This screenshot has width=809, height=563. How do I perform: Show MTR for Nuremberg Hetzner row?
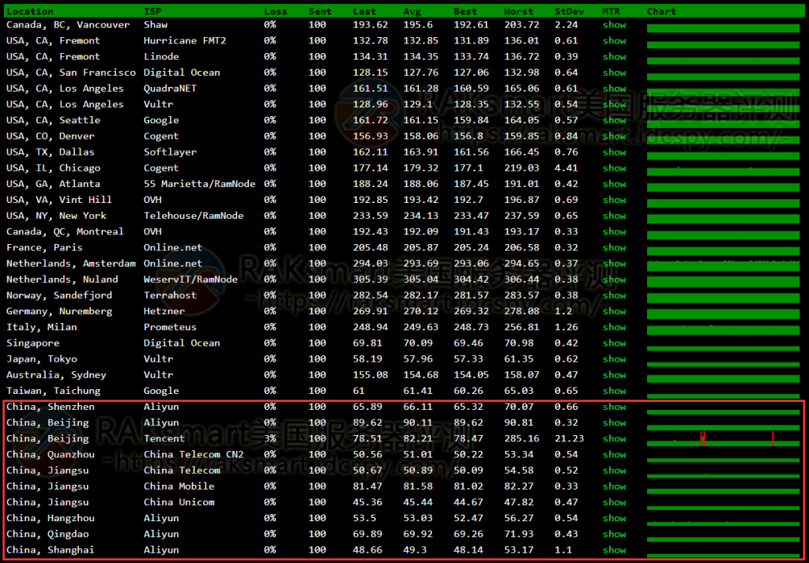(x=614, y=311)
